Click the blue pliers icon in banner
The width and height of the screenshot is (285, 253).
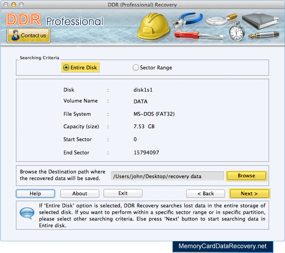187,19
